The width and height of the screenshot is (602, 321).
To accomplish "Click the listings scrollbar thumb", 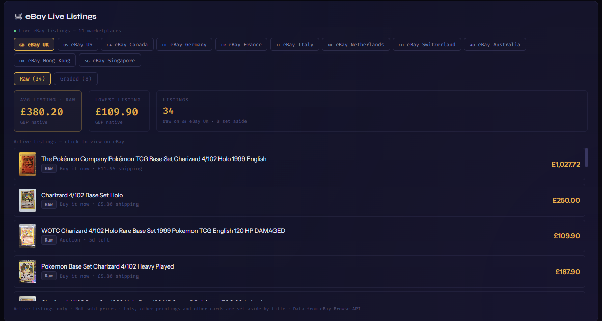I will click(586, 157).
